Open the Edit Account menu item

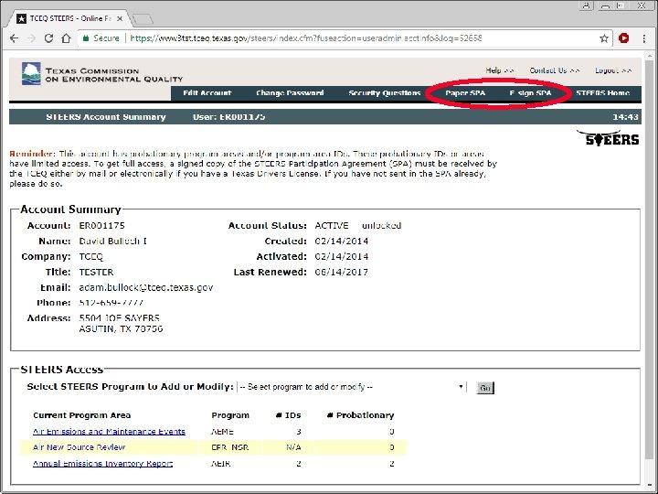coord(207,93)
